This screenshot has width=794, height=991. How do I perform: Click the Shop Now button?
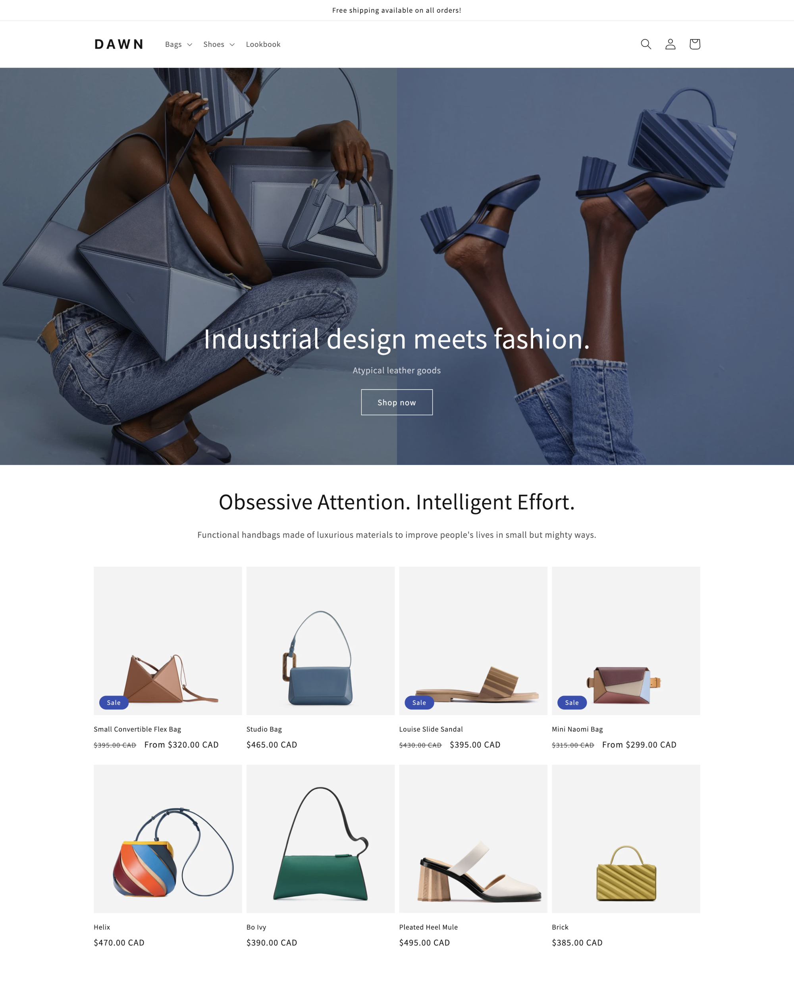397,402
